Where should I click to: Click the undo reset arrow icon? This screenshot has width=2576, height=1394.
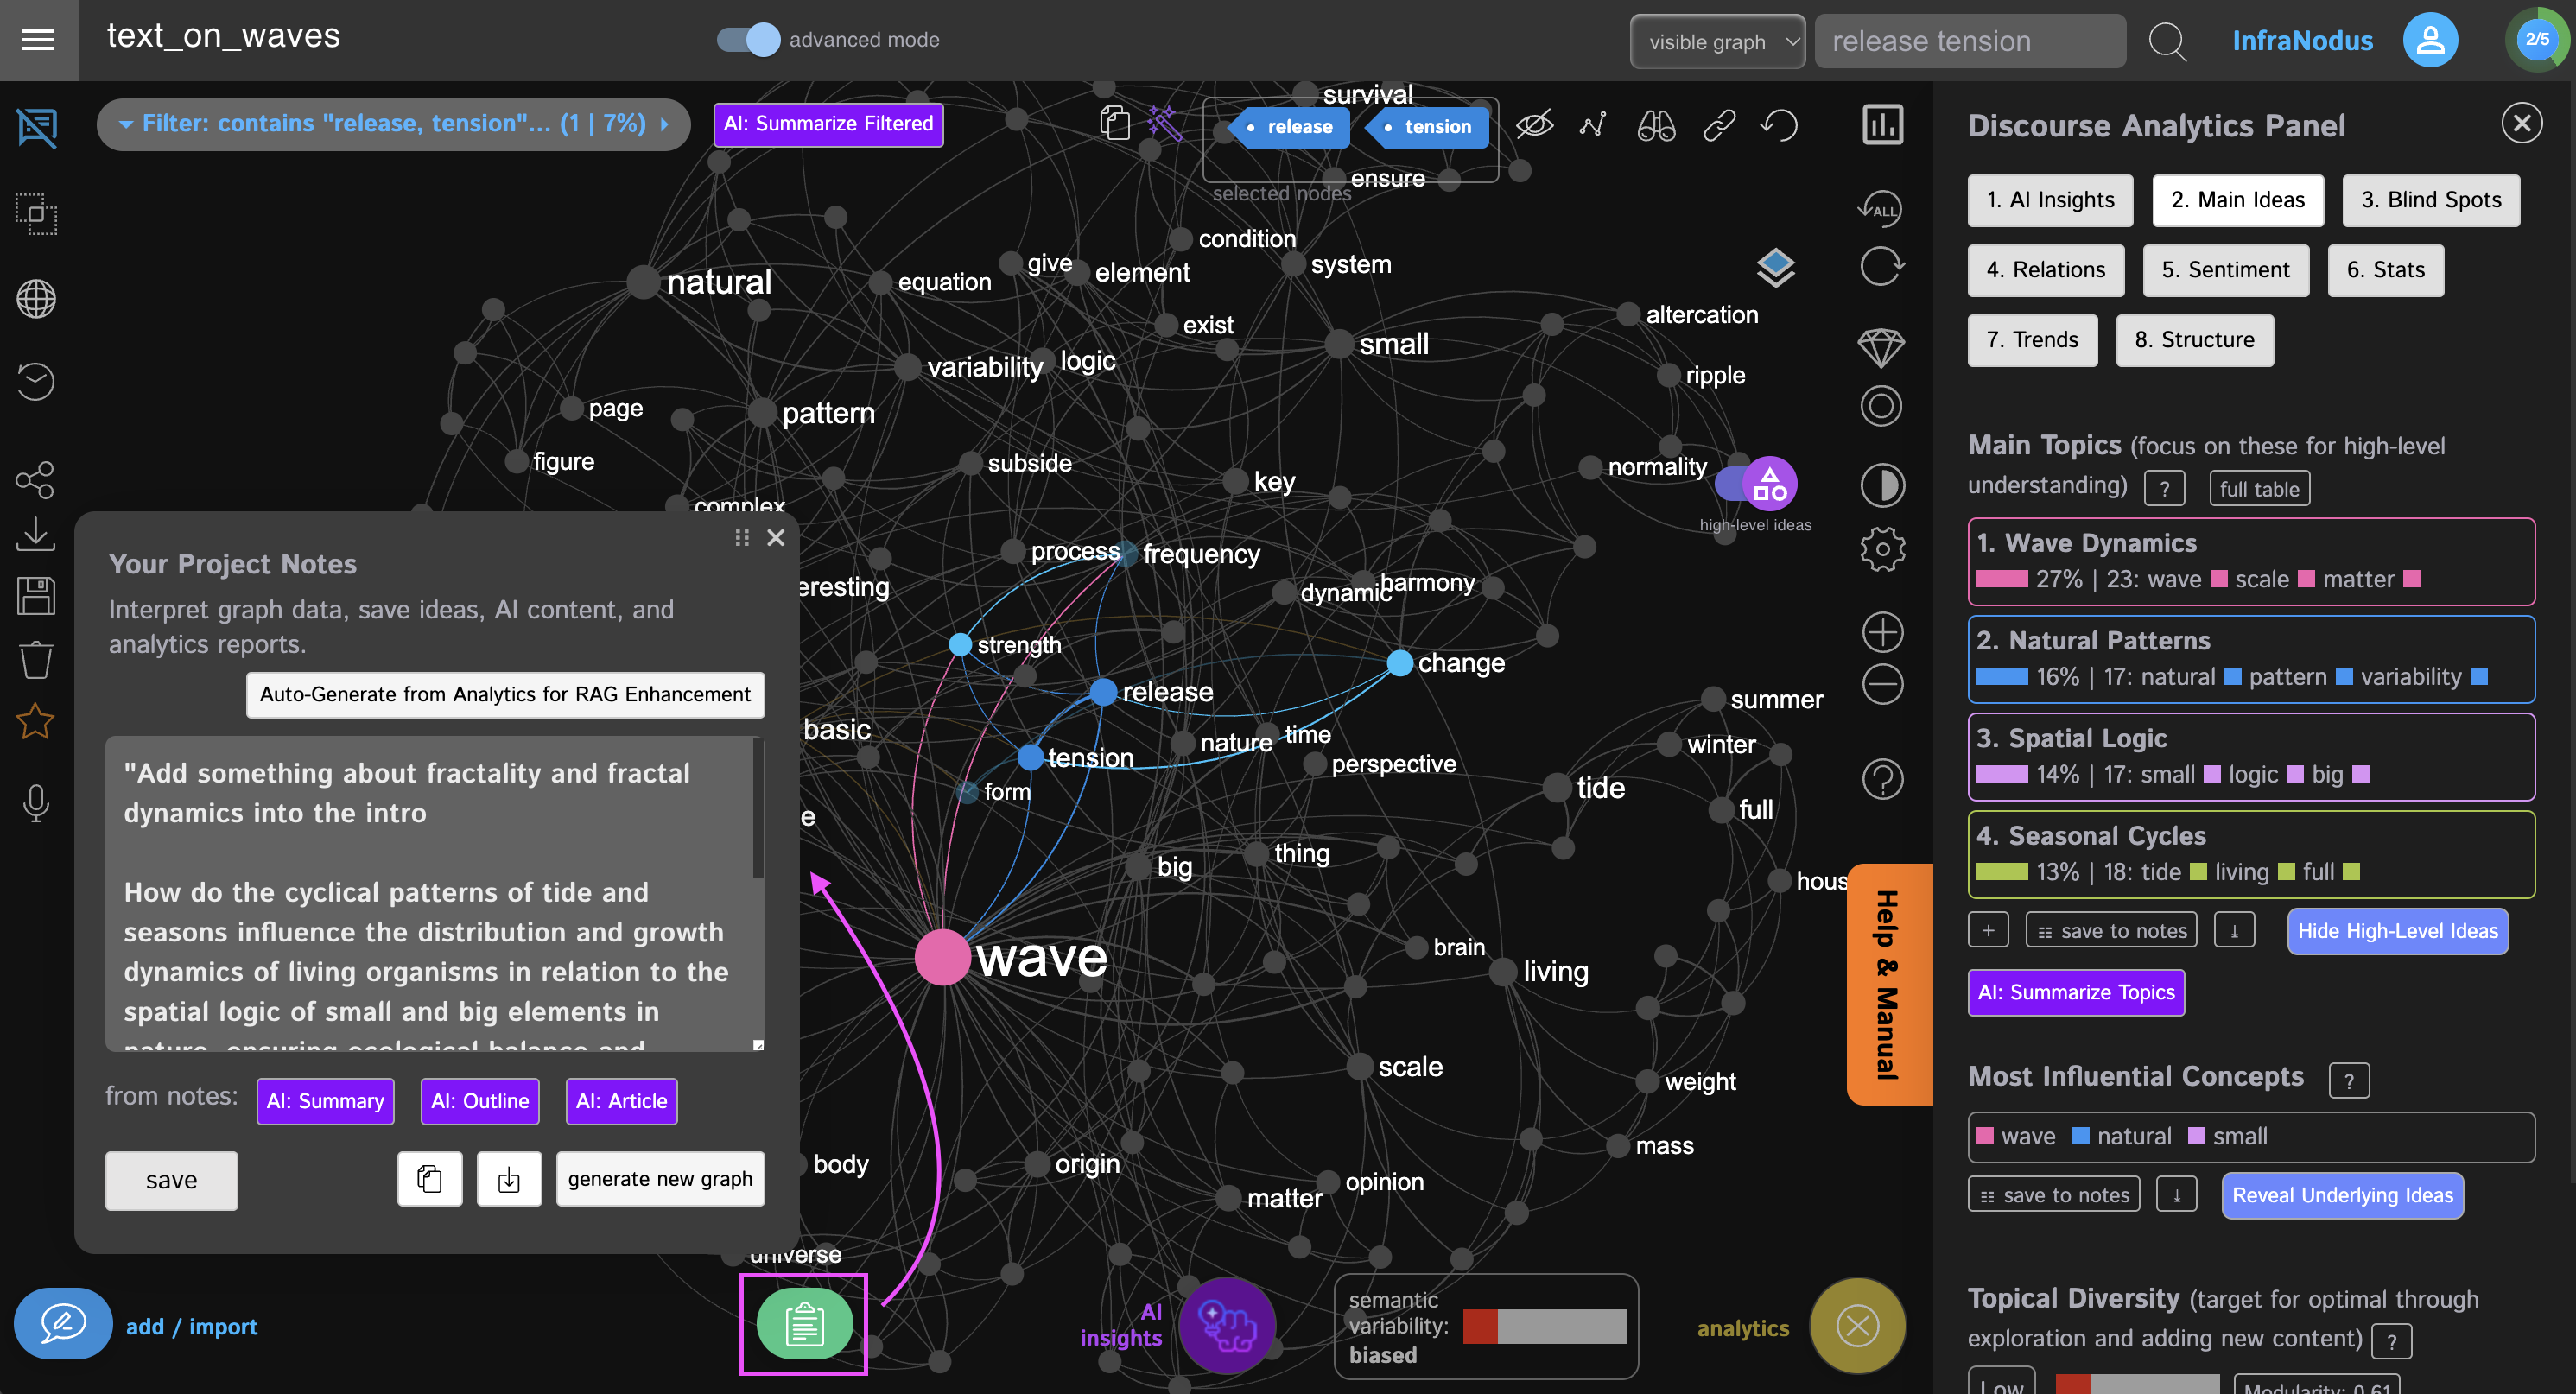point(1780,125)
